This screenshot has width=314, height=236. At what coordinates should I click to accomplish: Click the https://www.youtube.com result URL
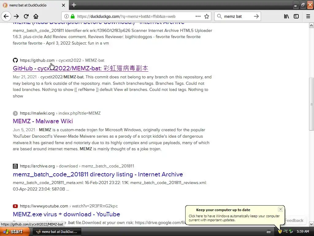tap(44, 206)
